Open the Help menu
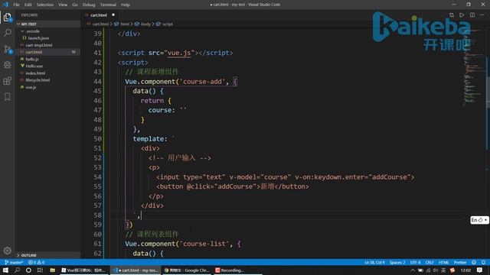The width and height of the screenshot is (490, 275). [126, 5]
